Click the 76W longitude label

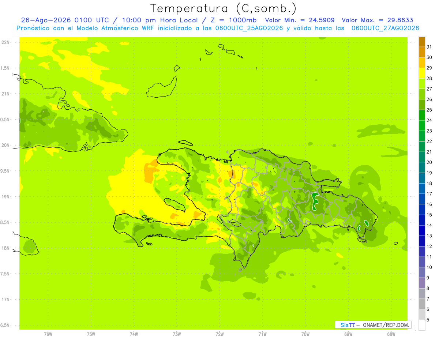point(48,334)
